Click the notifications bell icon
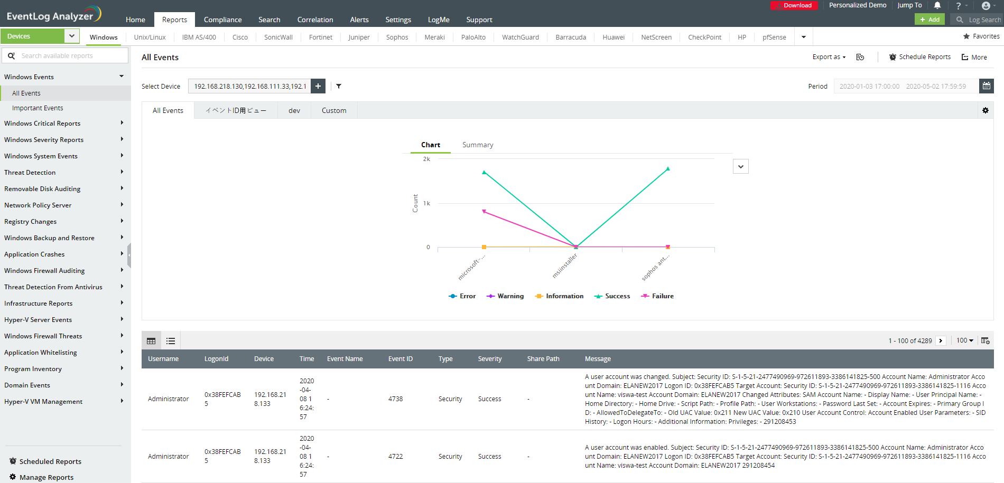 (x=937, y=5)
